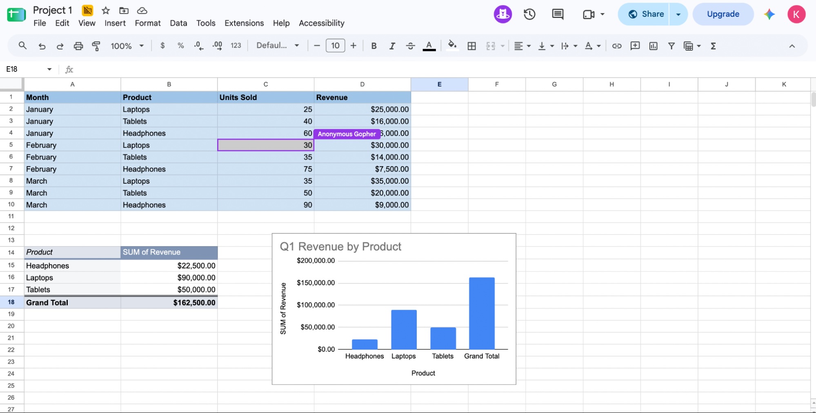Open the borders tool
Image resolution: width=816 pixels, height=413 pixels.
tap(471, 46)
